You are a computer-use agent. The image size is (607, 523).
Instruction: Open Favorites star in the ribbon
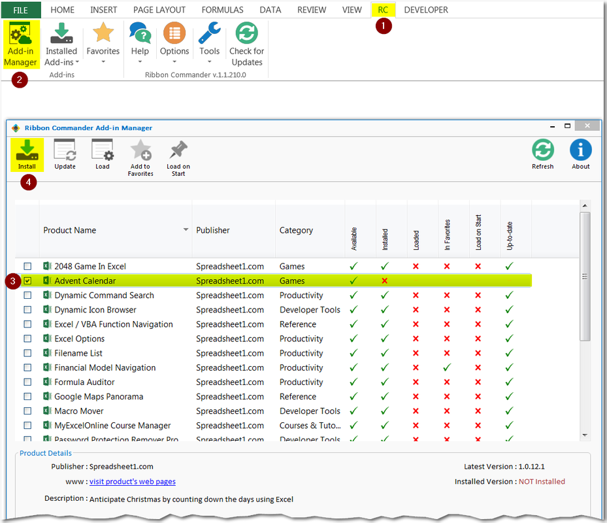[103, 33]
